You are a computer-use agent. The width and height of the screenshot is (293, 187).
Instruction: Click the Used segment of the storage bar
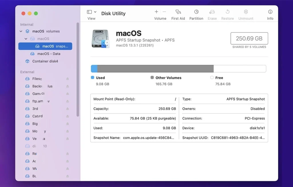[94, 69]
